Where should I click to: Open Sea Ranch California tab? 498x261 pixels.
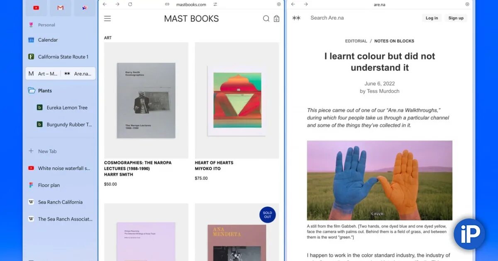coord(61,202)
